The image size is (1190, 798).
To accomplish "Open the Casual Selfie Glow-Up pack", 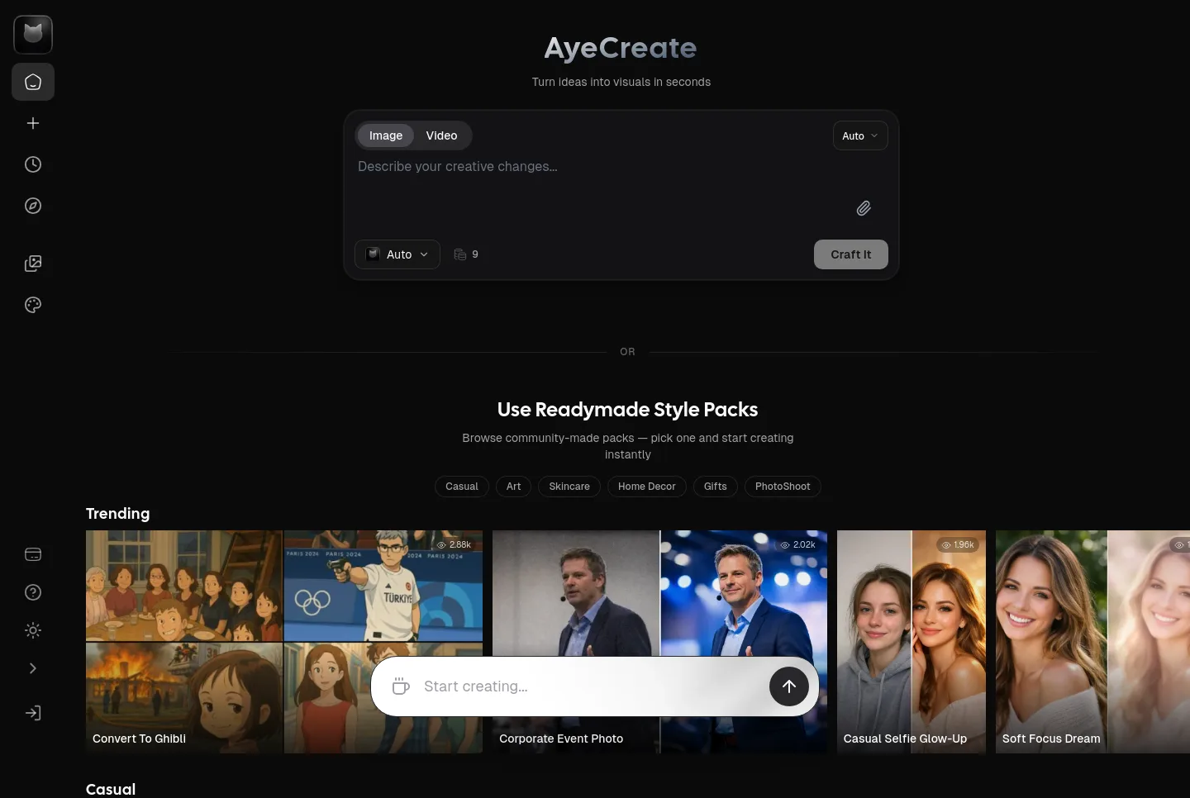I will coord(912,642).
